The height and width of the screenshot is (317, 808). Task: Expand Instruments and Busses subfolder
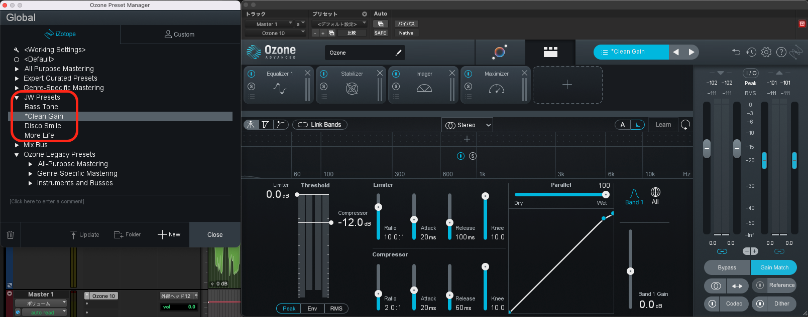[x=31, y=183]
